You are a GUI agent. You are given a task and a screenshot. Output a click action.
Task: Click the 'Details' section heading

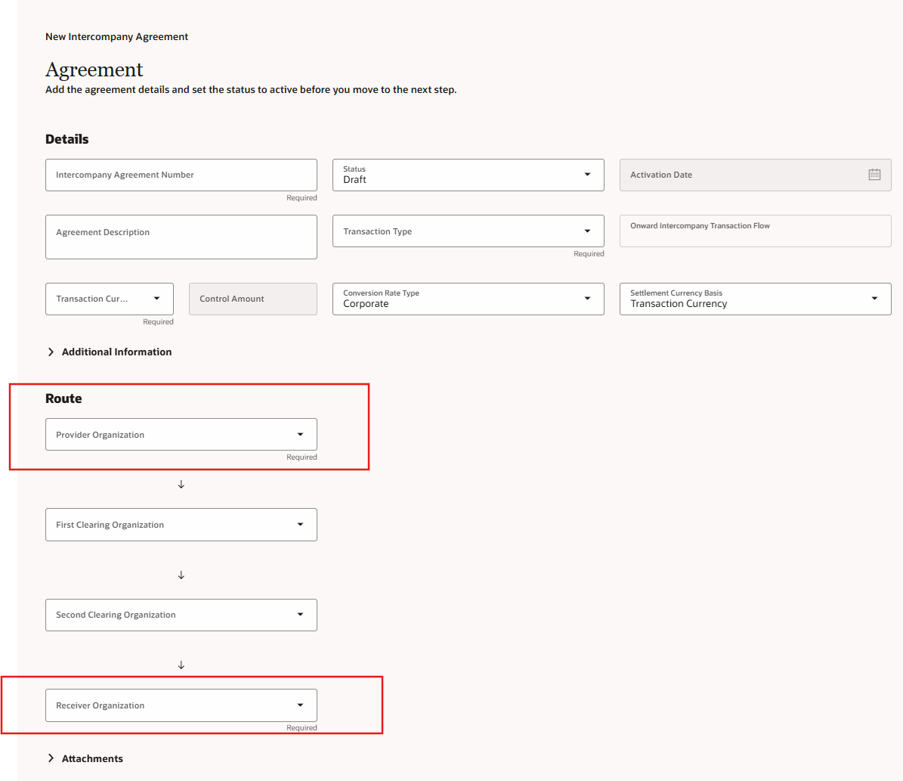[66, 139]
